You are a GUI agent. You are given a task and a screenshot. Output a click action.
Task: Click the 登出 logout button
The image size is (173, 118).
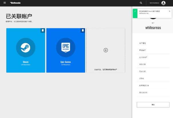pos(153,105)
